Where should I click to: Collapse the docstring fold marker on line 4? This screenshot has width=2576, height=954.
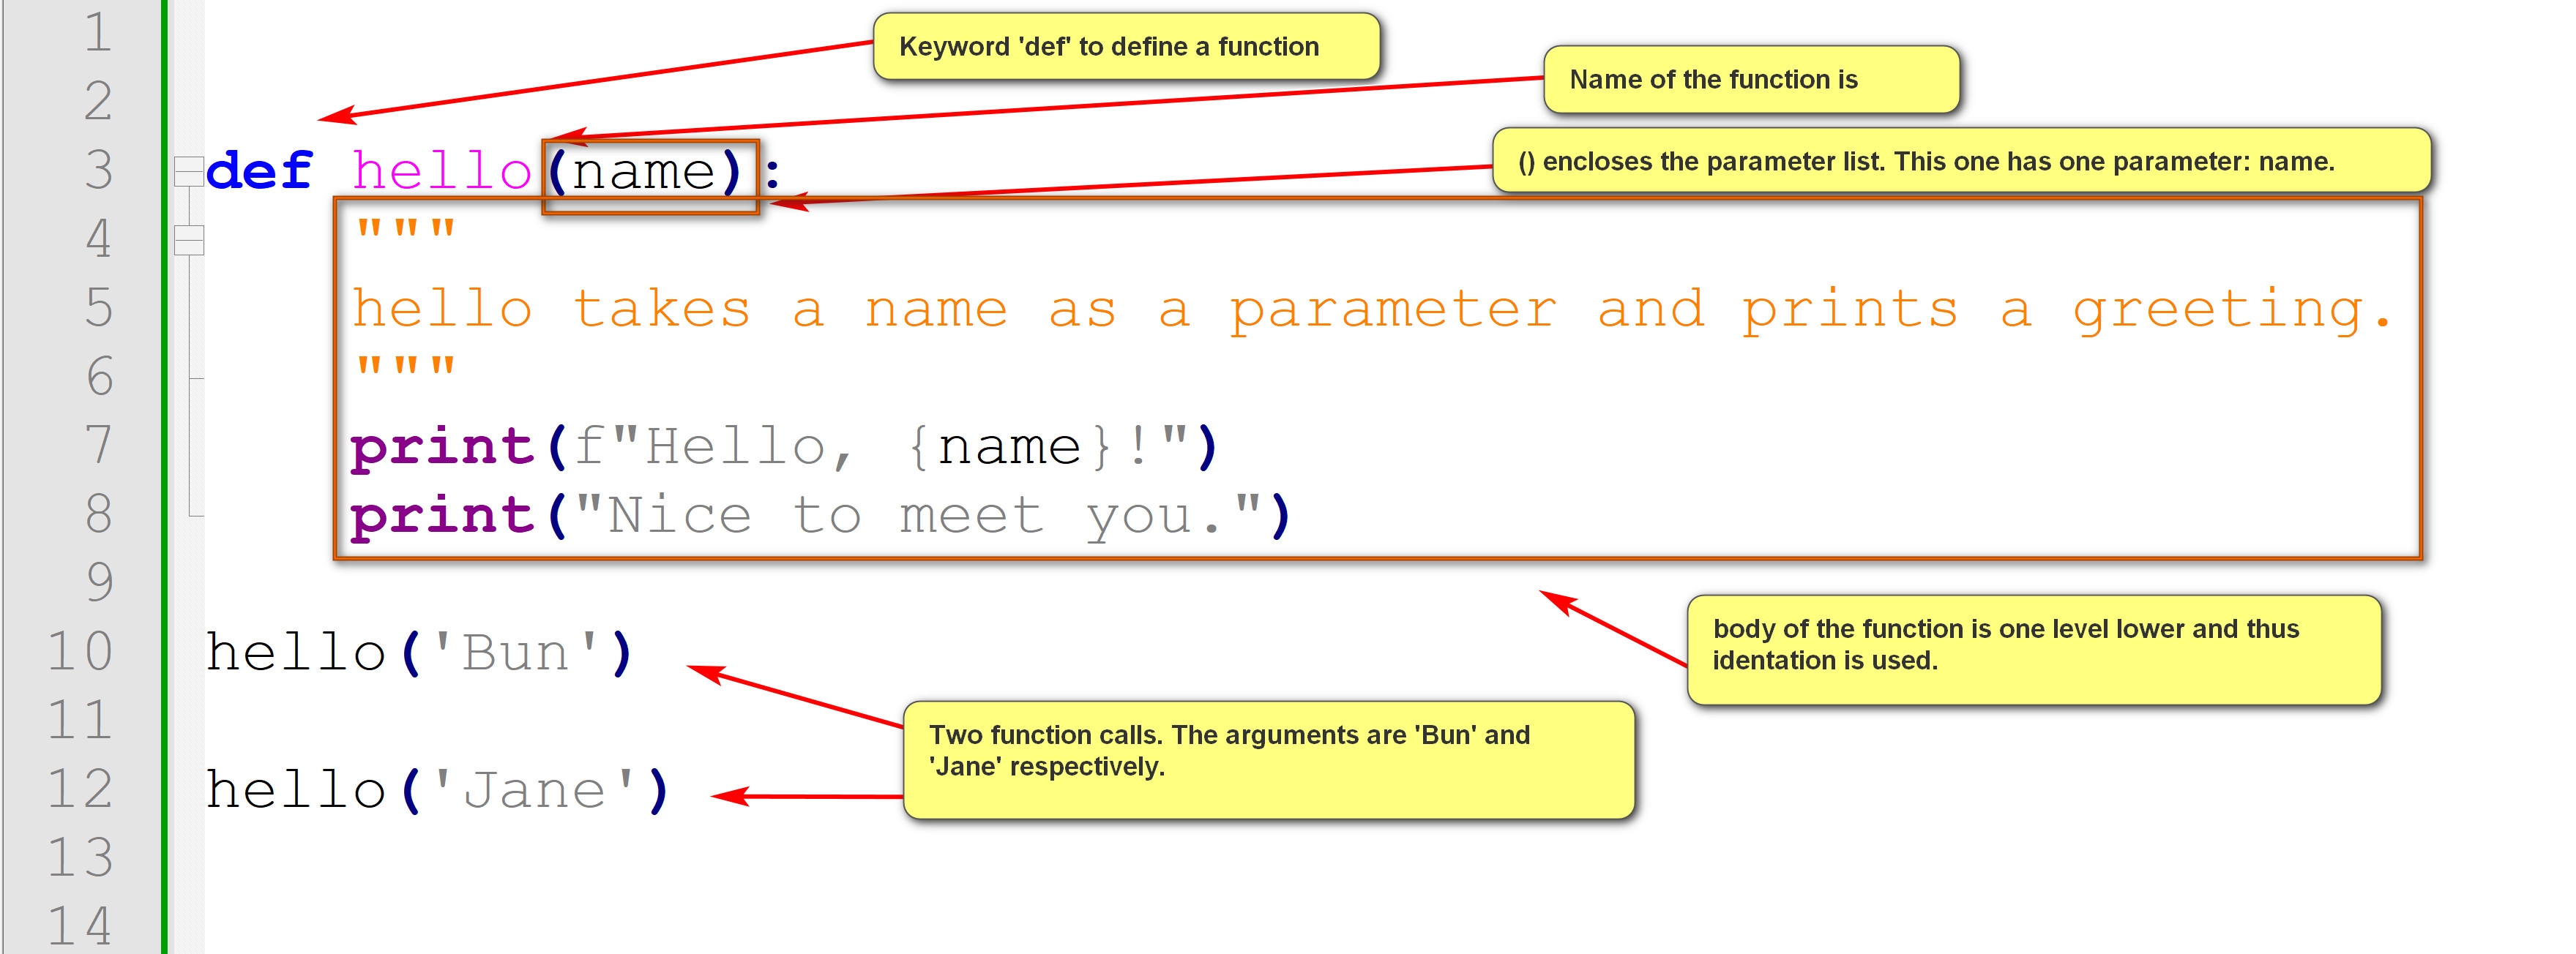point(189,240)
